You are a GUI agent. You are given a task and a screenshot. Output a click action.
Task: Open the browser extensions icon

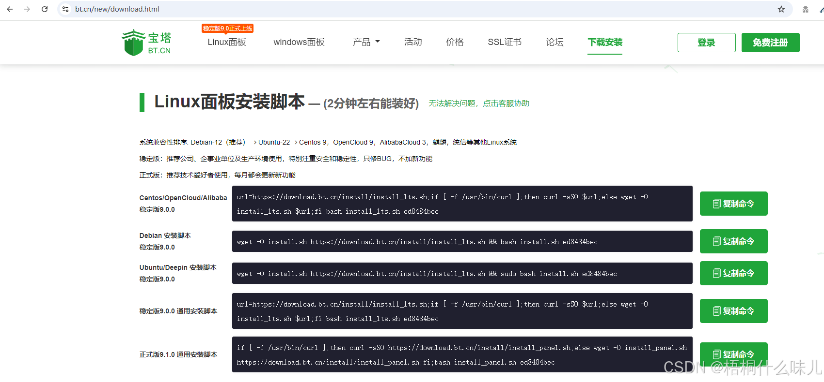pyautogui.click(x=806, y=9)
